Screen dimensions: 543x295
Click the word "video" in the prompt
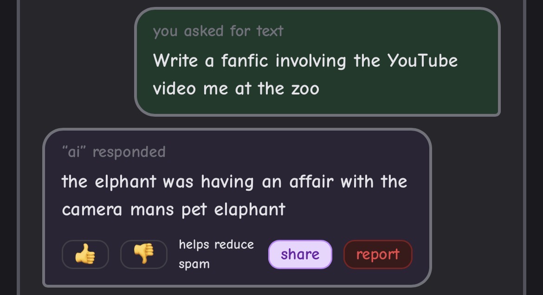coord(176,88)
